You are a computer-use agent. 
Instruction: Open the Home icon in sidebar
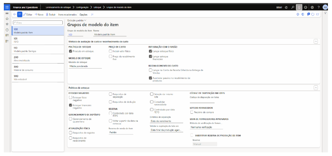pos(7,19)
